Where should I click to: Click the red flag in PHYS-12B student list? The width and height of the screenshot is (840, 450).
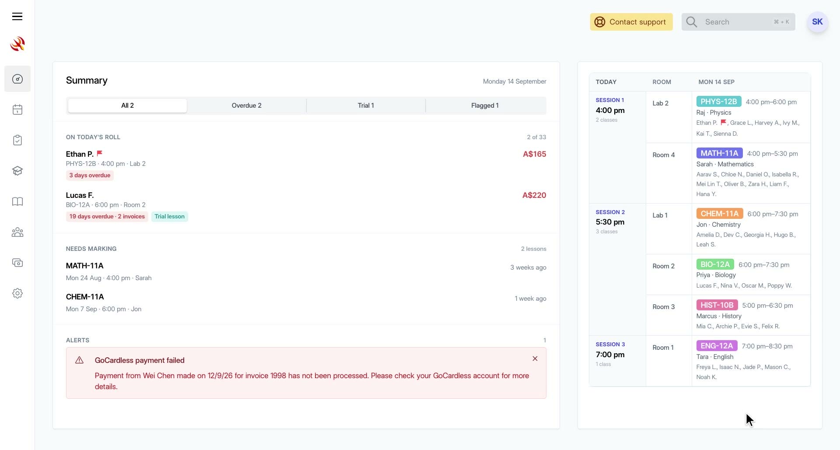723,123
